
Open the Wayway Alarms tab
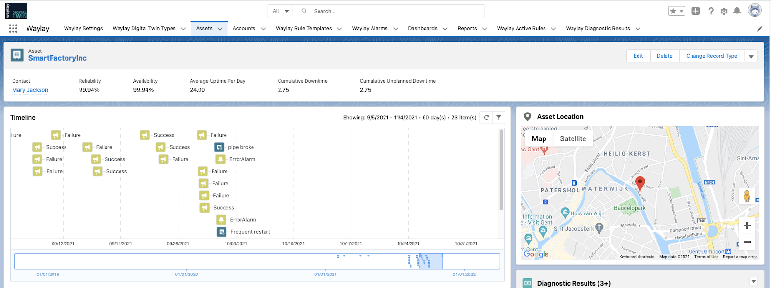[x=370, y=28]
